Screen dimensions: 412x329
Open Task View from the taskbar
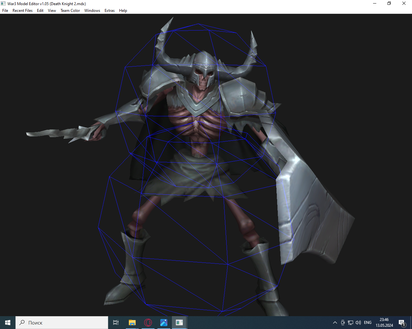click(116, 323)
